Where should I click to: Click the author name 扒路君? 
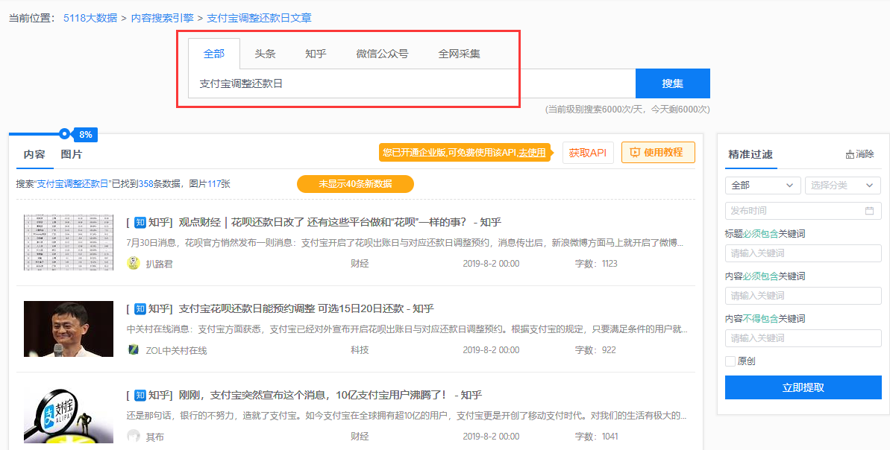159,264
